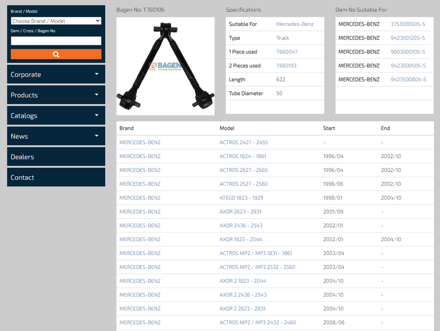Click start date 2008/06
The width and height of the screenshot is (440, 331).
[333, 322]
